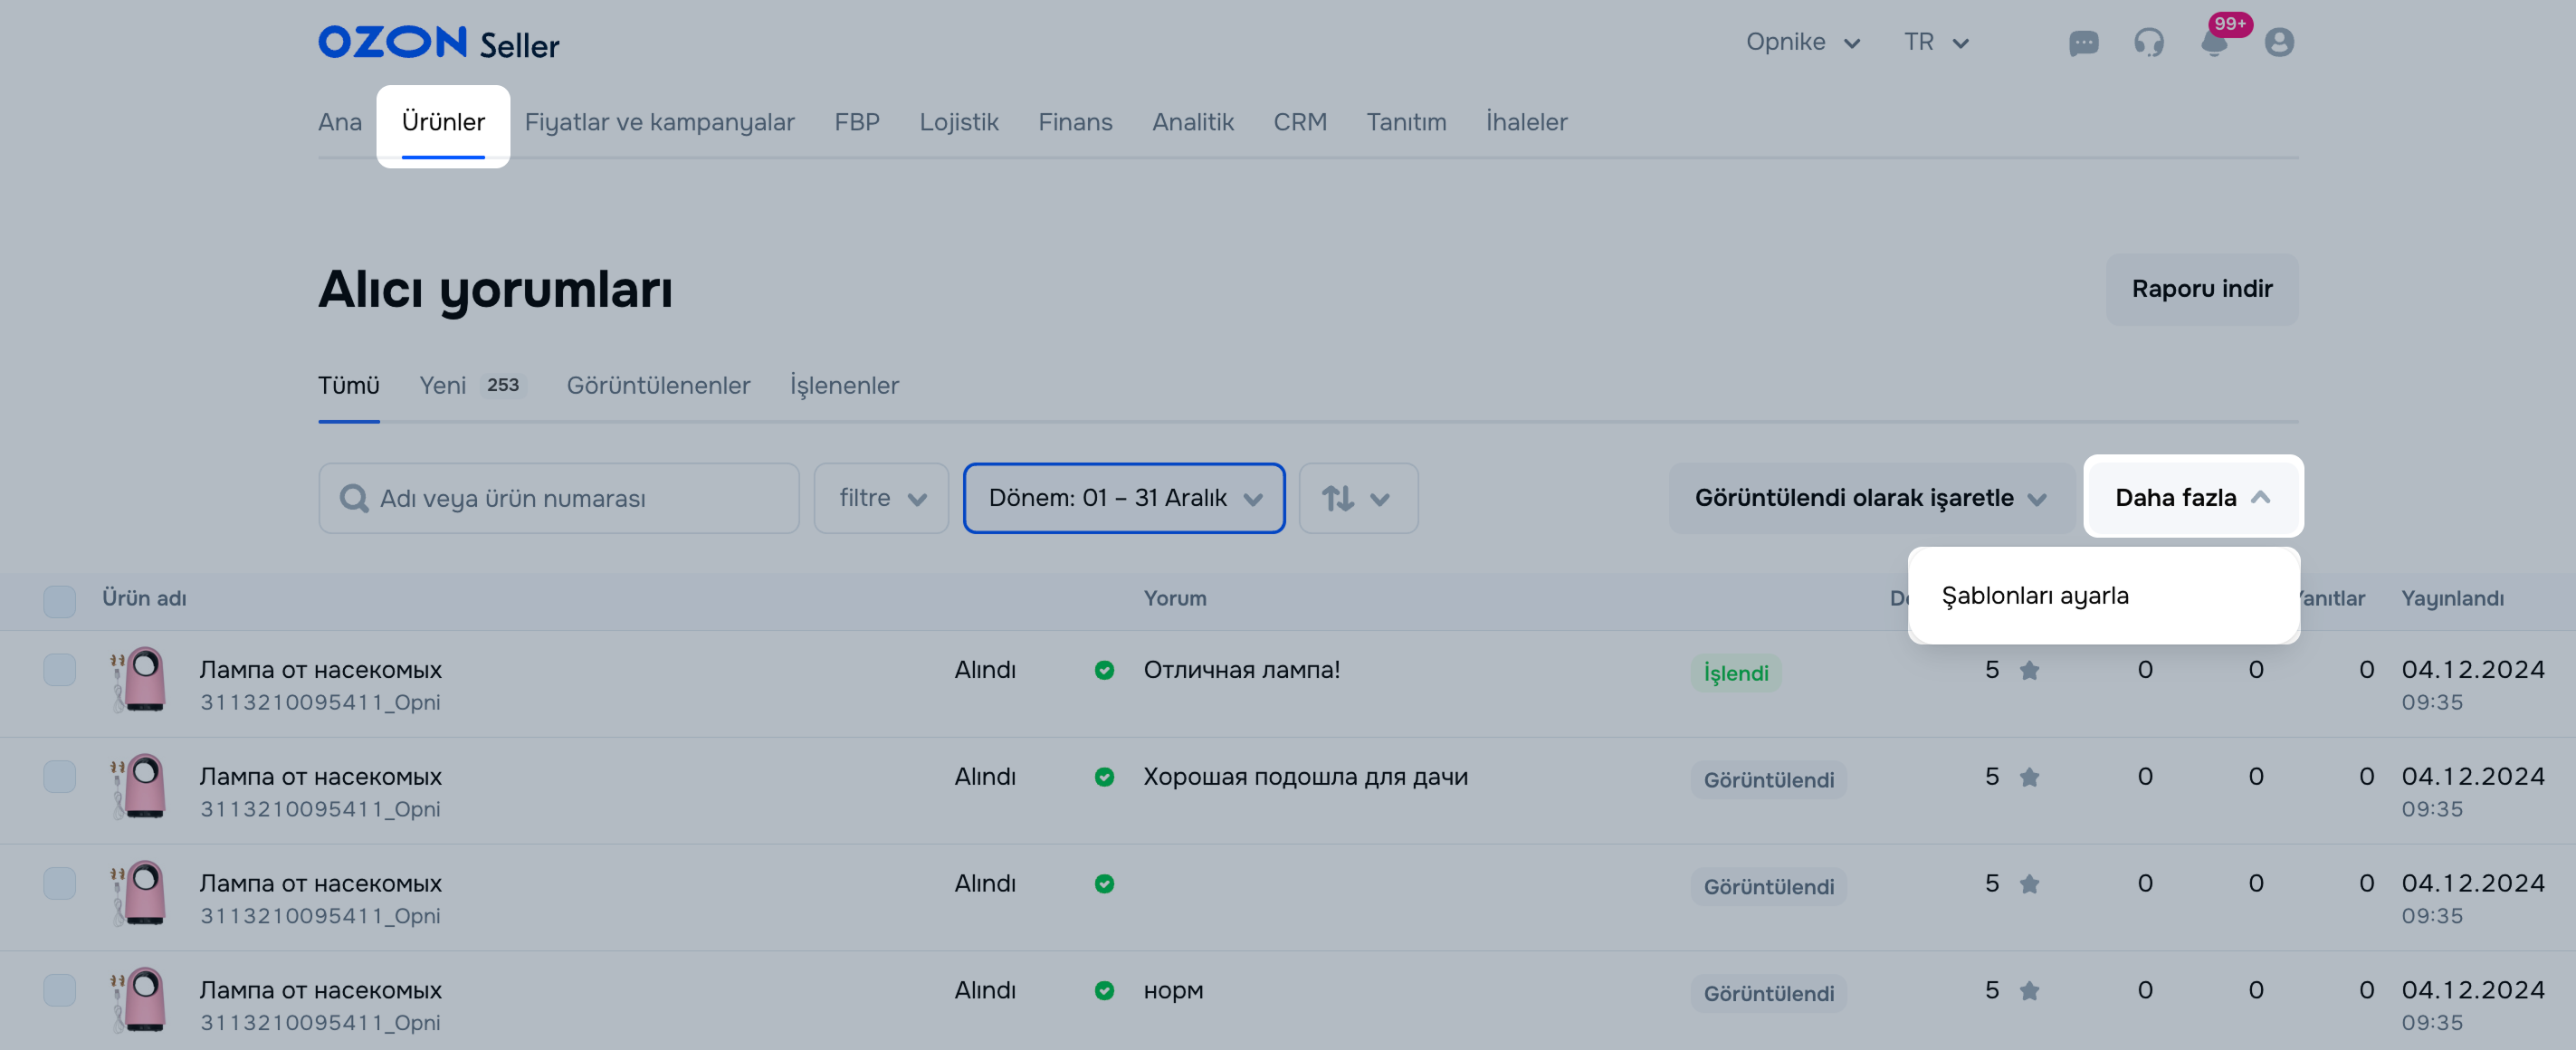Open the 'Dönem: 01 – 31 Aralık' period dropdown

pos(1123,498)
